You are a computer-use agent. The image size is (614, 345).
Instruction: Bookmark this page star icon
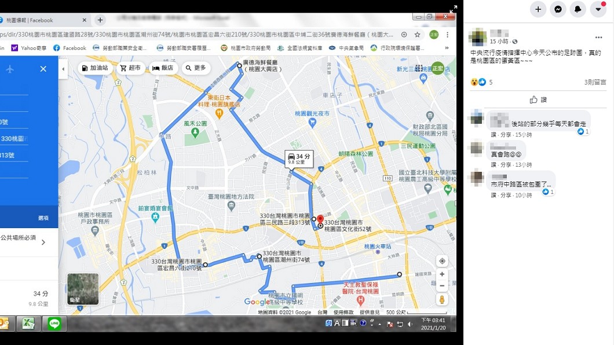click(418, 34)
